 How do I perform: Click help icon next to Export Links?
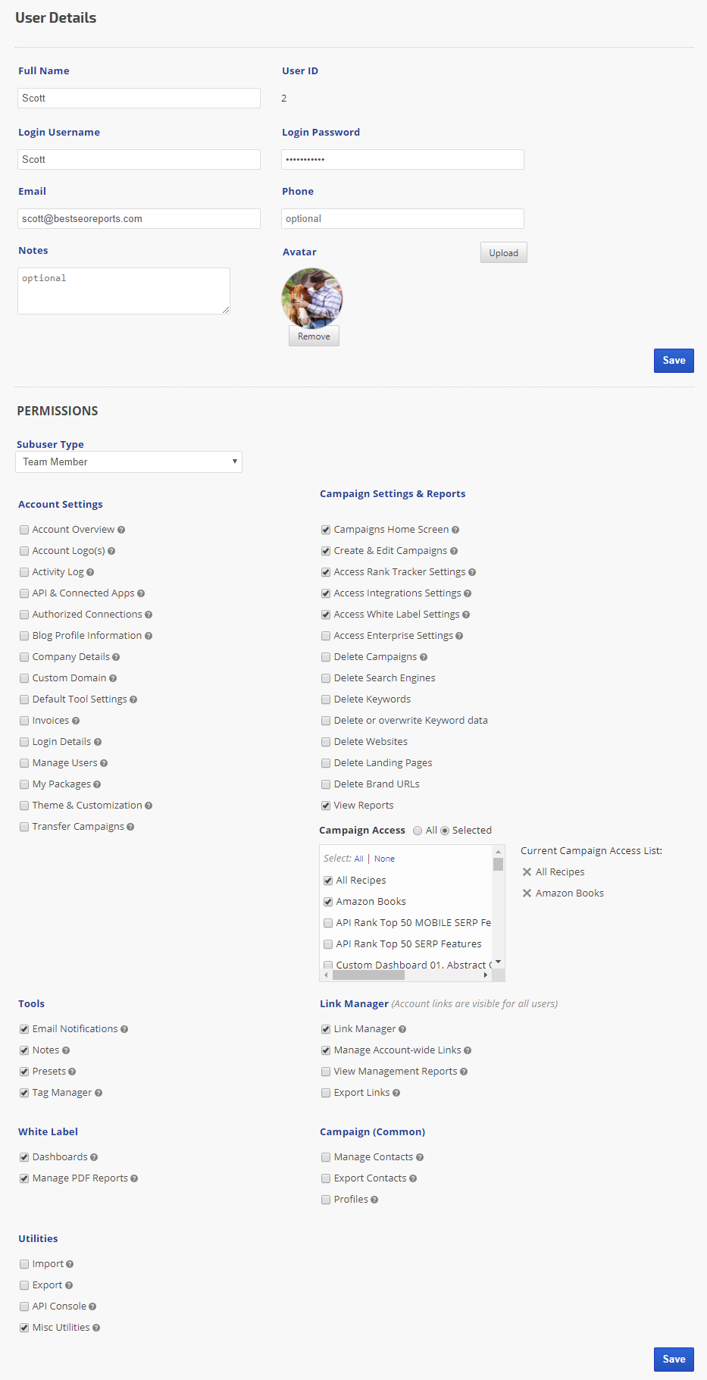click(396, 1093)
